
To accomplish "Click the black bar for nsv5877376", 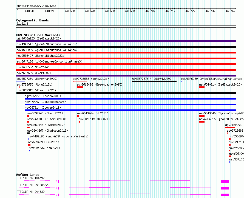I will tap(154, 81).
